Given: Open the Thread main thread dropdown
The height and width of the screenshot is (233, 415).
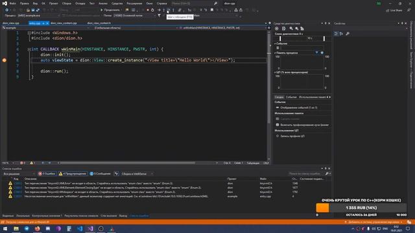Looking at the screenshot, I should pos(134,16).
